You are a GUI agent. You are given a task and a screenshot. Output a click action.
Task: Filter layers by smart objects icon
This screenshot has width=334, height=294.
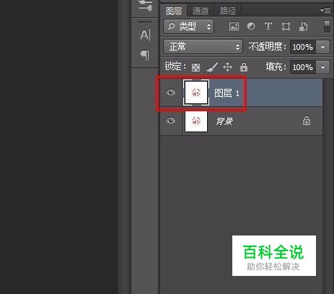[304, 27]
